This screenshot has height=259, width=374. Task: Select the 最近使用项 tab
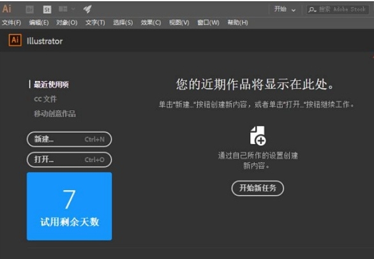[51, 84]
